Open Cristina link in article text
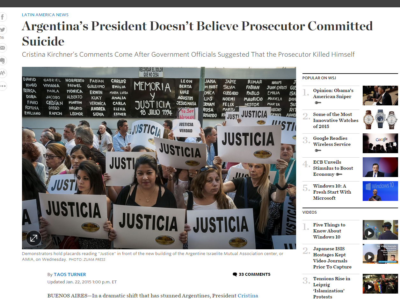 coord(248,295)
